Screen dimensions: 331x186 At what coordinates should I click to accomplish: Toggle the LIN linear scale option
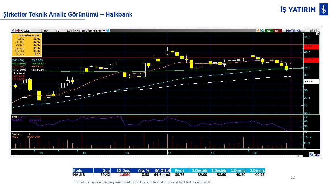[69, 30]
